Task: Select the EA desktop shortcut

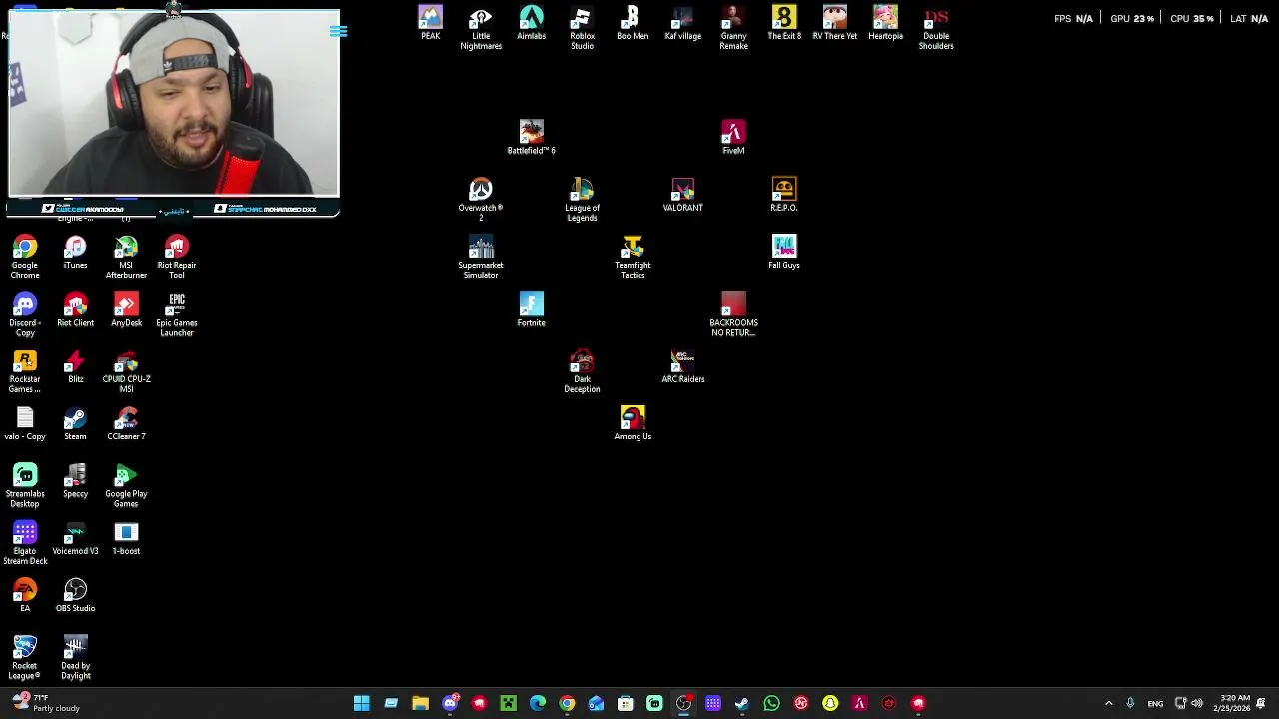Action: (x=25, y=595)
